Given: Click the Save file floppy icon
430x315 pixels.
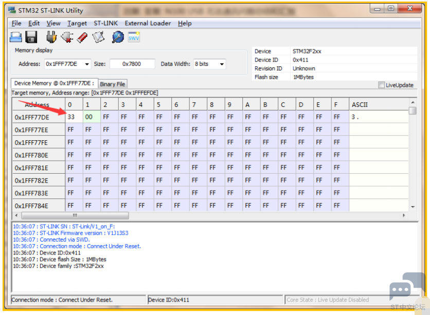Looking at the screenshot, I should tap(31, 37).
